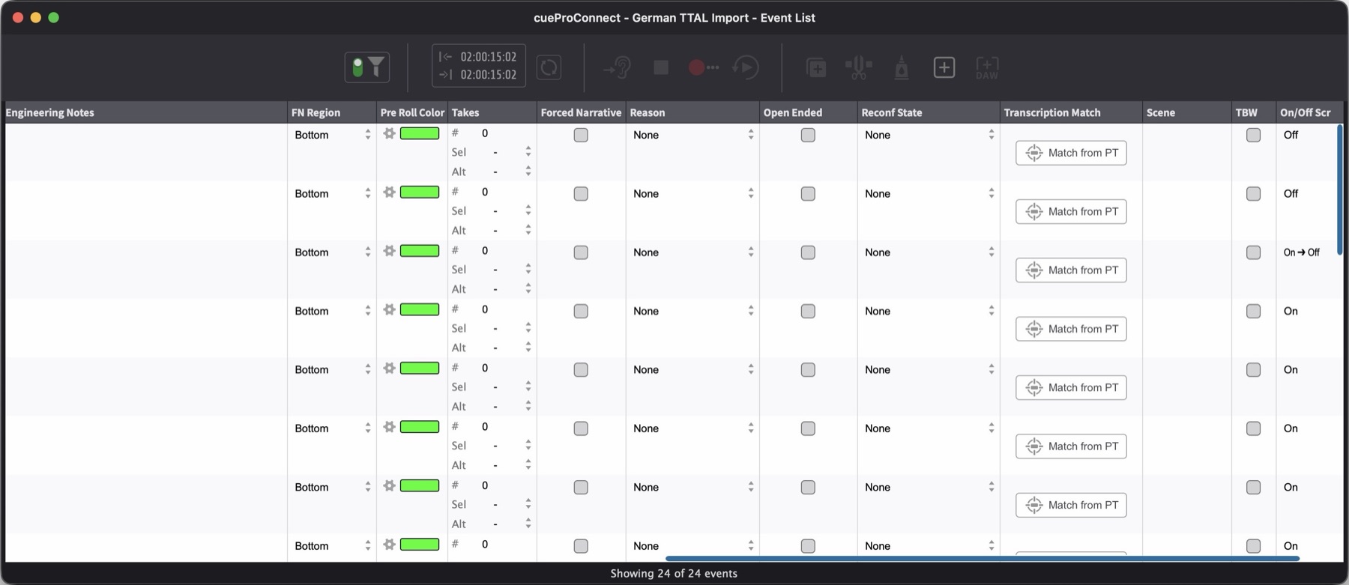Click Match from PT in fourth row
The height and width of the screenshot is (585, 1349).
[1071, 329]
